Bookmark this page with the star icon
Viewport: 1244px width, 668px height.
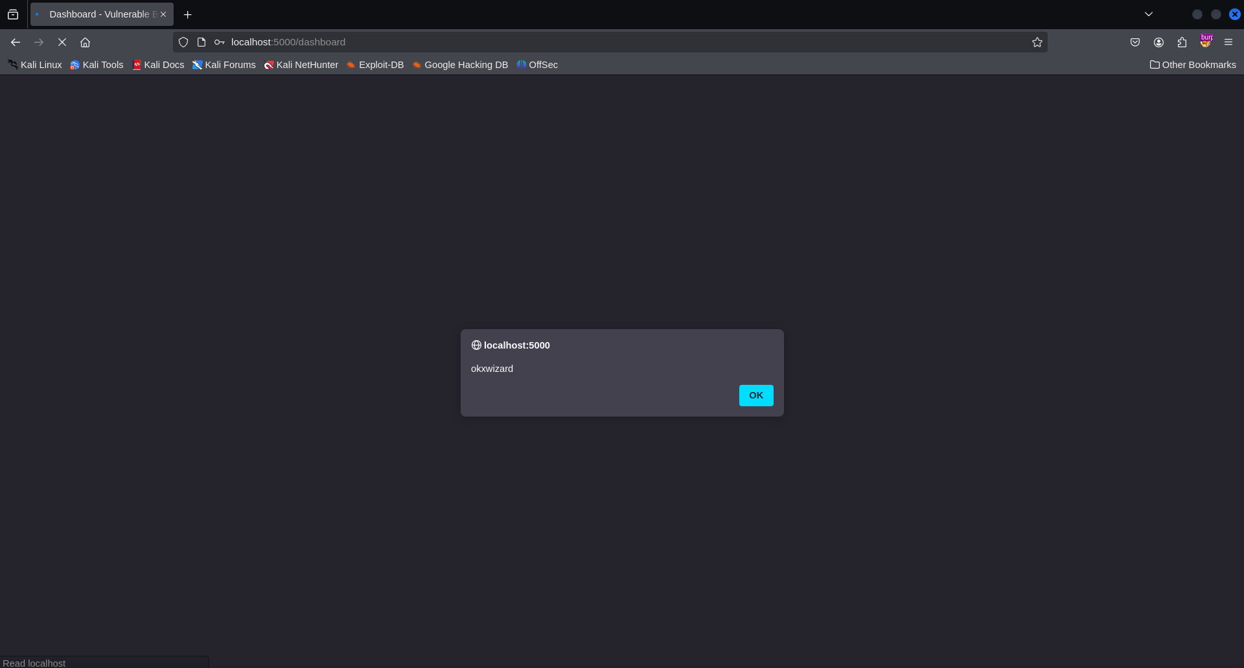click(1037, 42)
